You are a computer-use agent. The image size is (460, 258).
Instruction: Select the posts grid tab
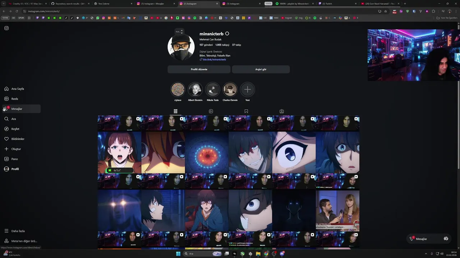(175, 111)
